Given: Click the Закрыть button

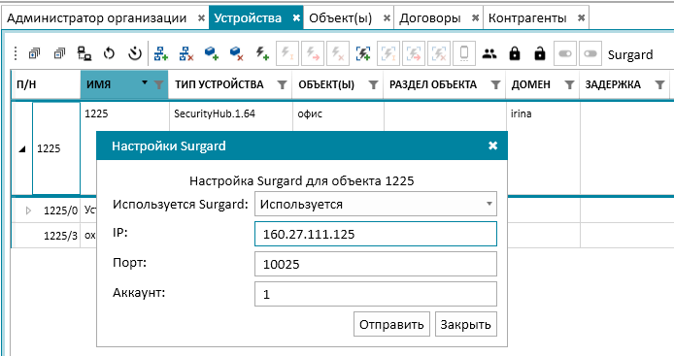Looking at the screenshot, I should pyautogui.click(x=466, y=324).
